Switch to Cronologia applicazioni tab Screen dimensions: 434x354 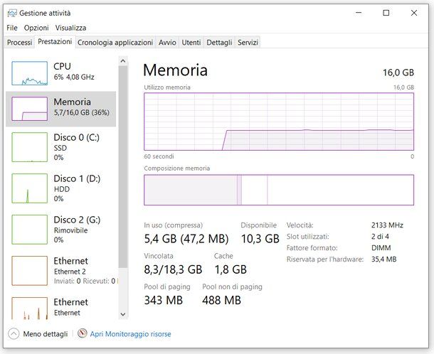coord(115,43)
